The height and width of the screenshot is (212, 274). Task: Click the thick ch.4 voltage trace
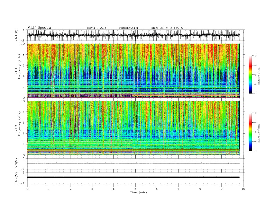click(133, 177)
